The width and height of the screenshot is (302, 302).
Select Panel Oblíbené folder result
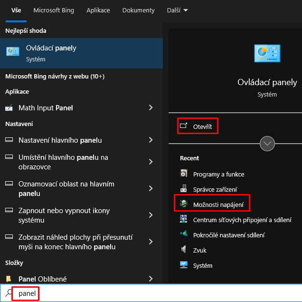tap(81, 279)
